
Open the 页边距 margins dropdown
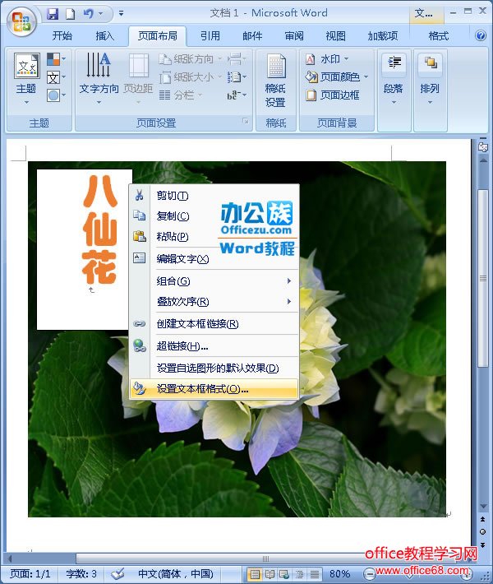tap(138, 78)
